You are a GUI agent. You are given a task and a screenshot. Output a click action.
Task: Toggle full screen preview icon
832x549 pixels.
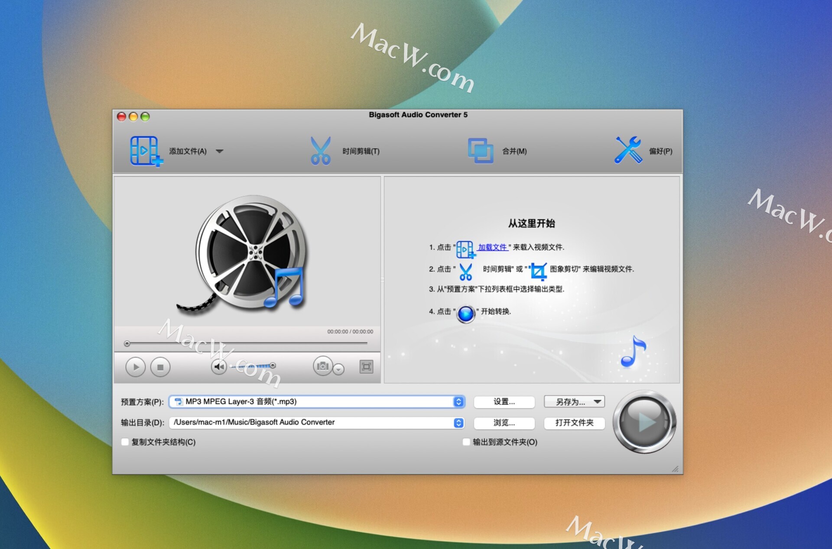[367, 367]
